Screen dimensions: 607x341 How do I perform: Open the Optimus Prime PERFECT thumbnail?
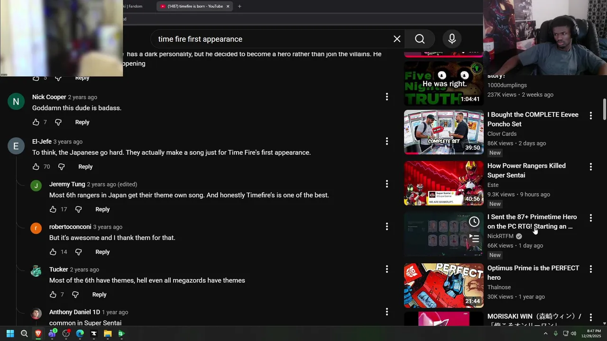pyautogui.click(x=443, y=286)
